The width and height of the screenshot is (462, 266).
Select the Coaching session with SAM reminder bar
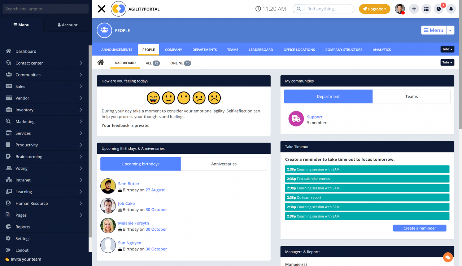pos(367,169)
